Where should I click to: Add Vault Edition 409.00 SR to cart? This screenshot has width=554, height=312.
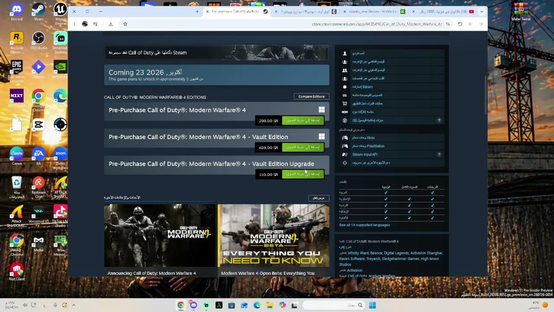pos(303,147)
